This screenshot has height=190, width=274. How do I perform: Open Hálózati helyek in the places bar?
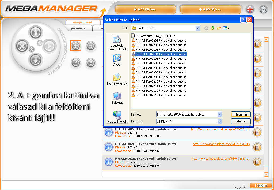117,117
